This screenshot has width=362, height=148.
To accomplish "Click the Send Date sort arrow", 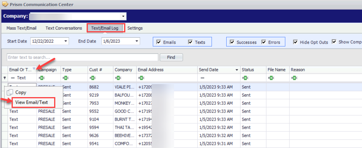I will point(237,70).
